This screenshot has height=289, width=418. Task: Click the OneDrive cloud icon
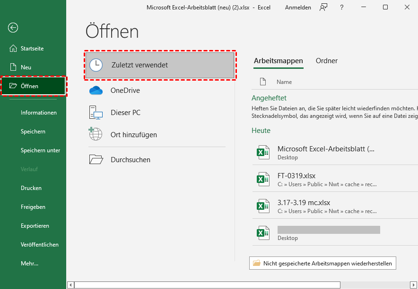(96, 91)
